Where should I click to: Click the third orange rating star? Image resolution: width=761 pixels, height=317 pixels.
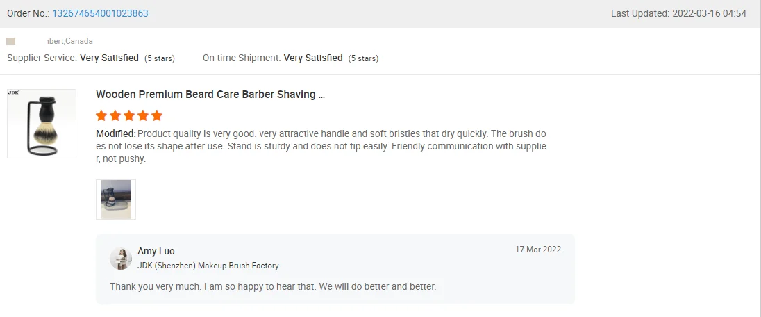click(129, 115)
